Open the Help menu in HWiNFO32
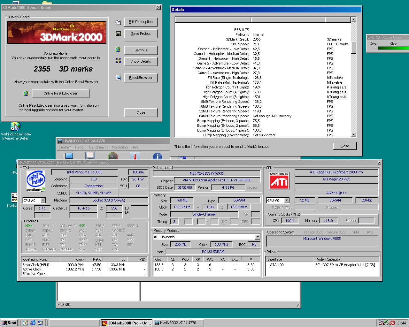The width and height of the screenshot is (409, 327). (135, 147)
